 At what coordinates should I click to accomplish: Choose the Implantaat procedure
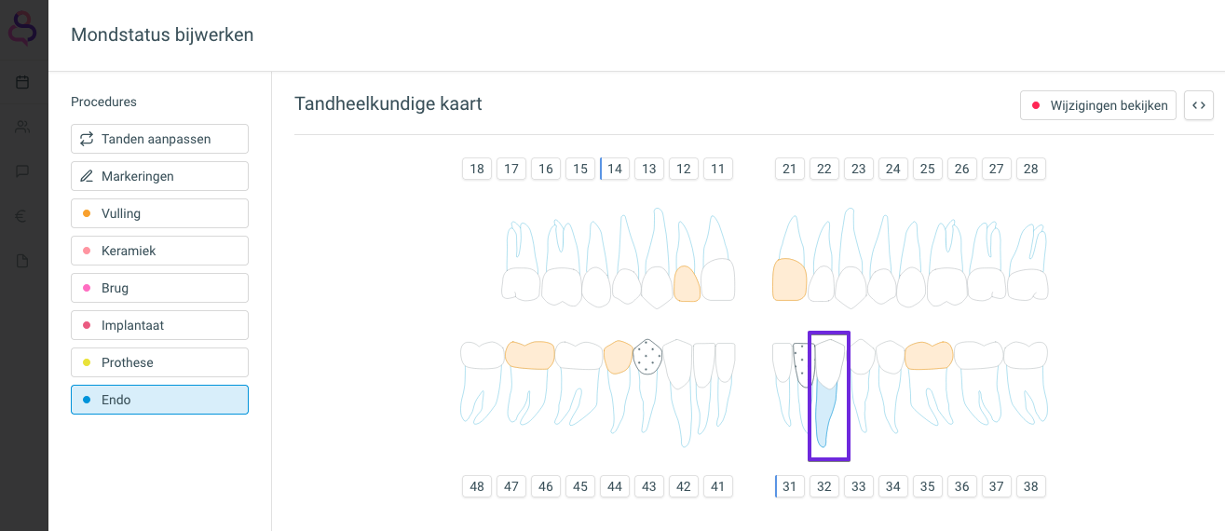click(159, 325)
